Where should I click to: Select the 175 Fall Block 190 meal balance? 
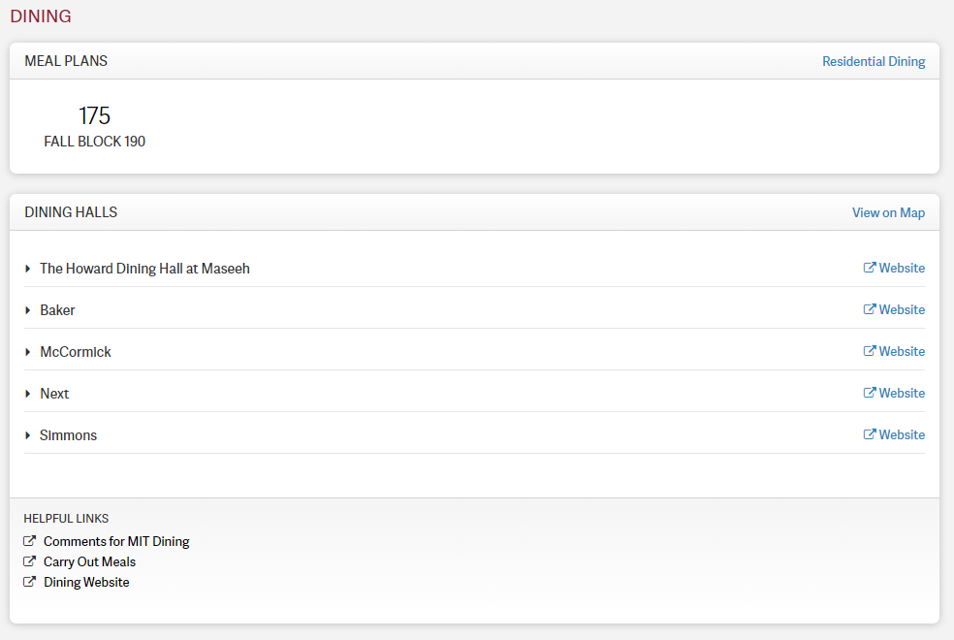tap(94, 126)
